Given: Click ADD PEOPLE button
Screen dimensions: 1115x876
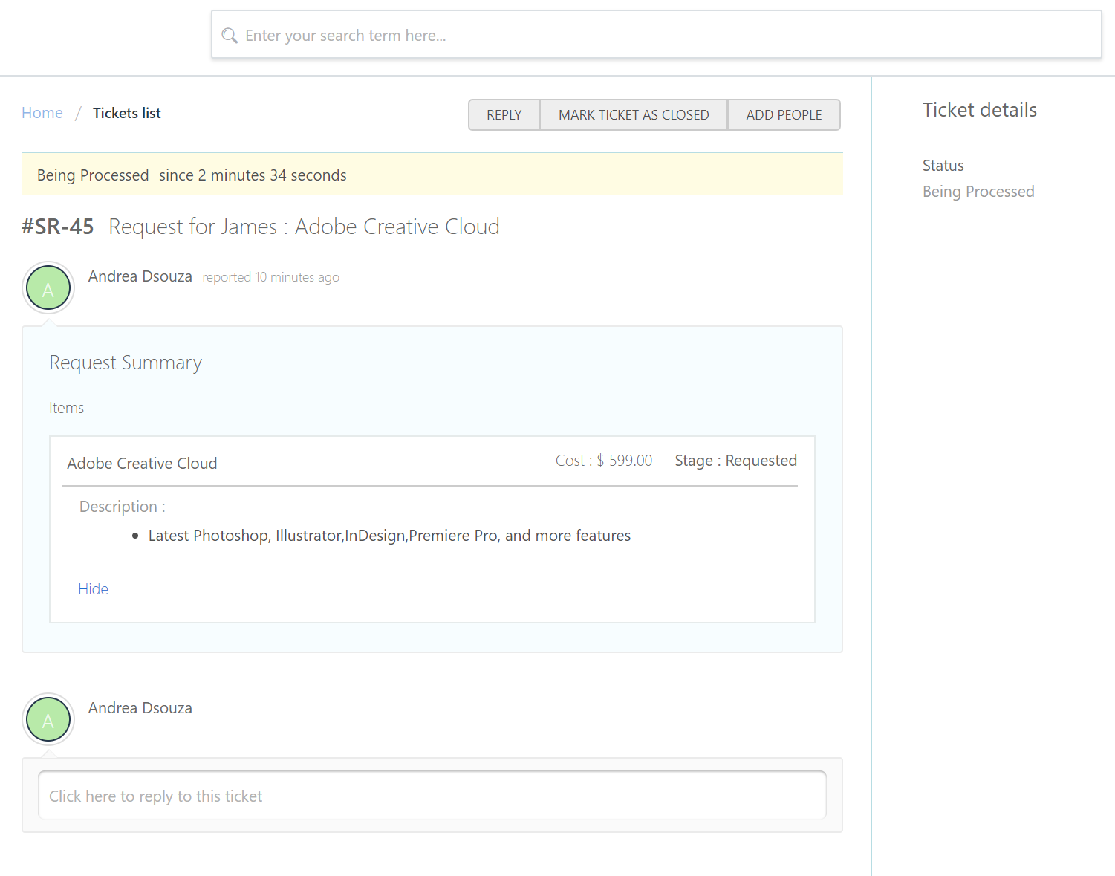Looking at the screenshot, I should (x=784, y=114).
